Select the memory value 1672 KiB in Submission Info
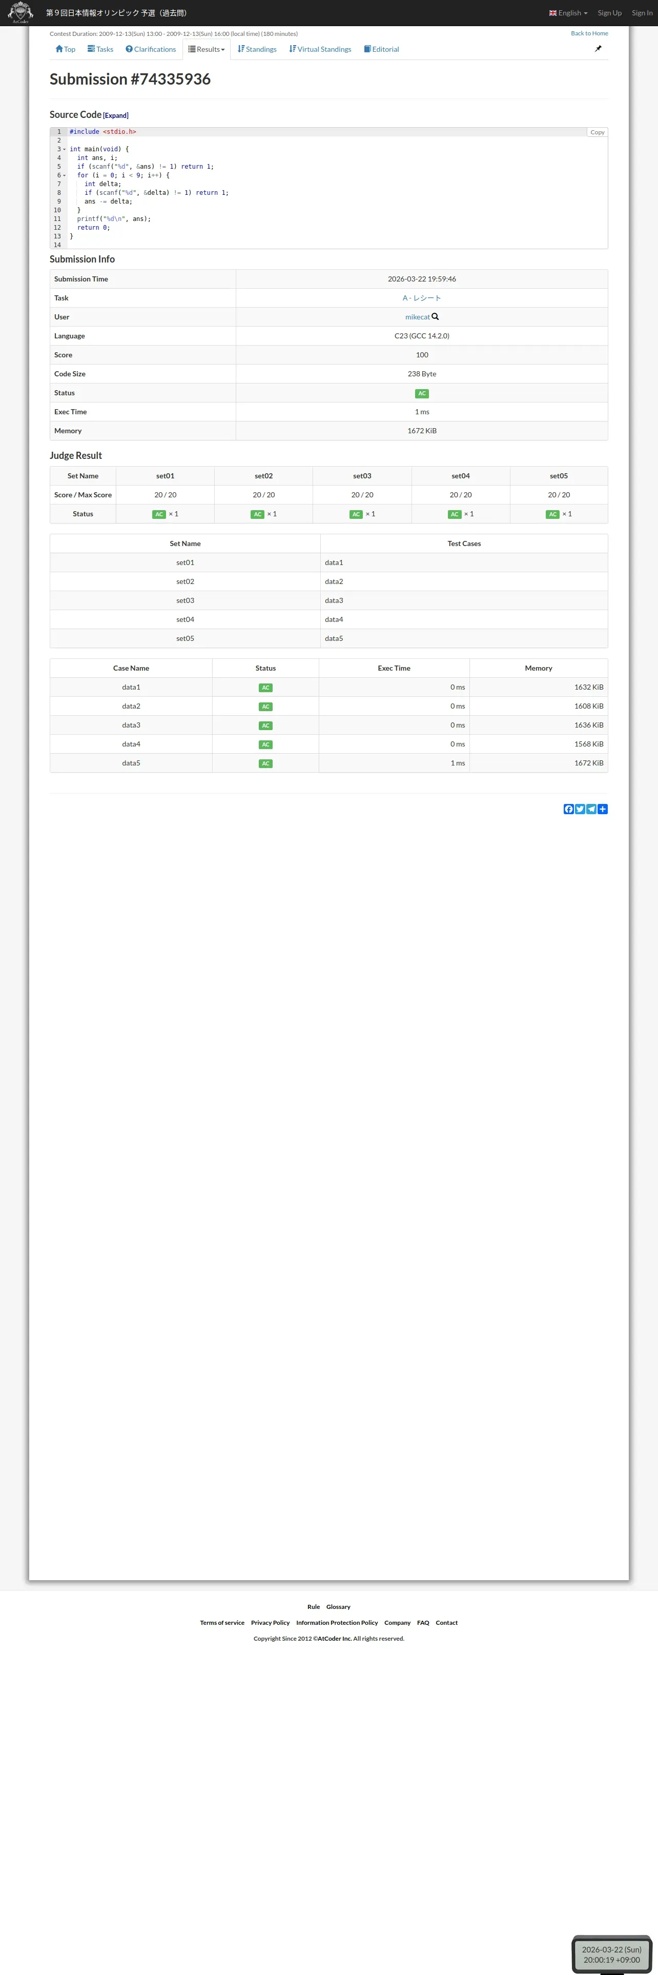 click(x=422, y=431)
